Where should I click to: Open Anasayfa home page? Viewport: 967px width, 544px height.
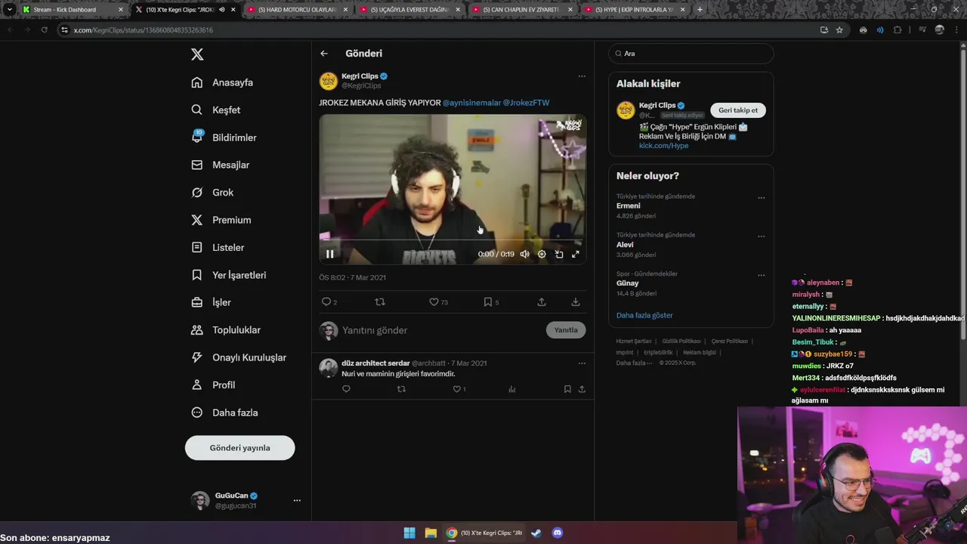pyautogui.click(x=222, y=82)
